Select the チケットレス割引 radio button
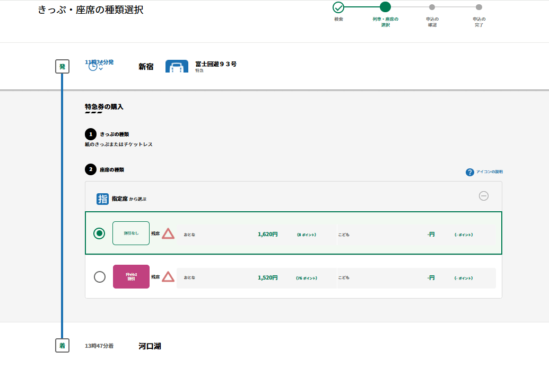This screenshot has width=549, height=369. click(99, 277)
